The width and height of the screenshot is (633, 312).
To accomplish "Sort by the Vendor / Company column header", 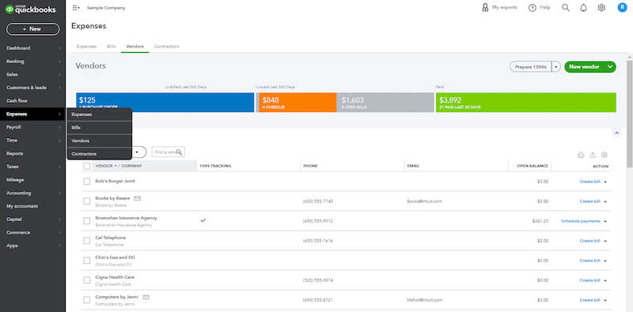I will (x=119, y=166).
